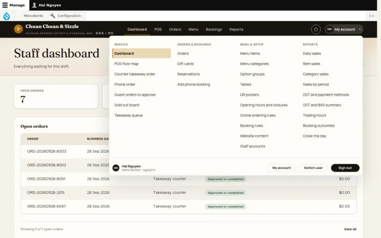This screenshot has height=238, width=381.
Task: Open Takeaway queue
Action: coord(128,116)
